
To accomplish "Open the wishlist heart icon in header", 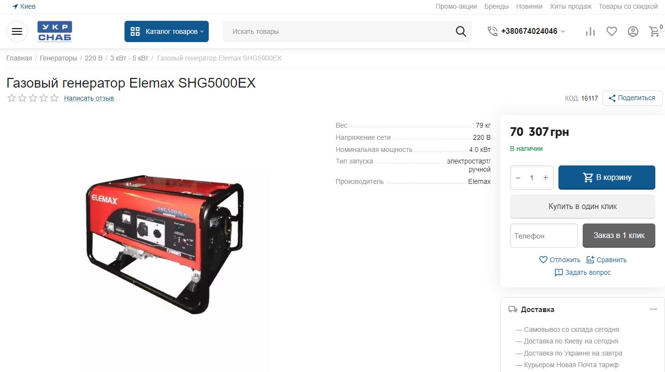I will click(612, 31).
